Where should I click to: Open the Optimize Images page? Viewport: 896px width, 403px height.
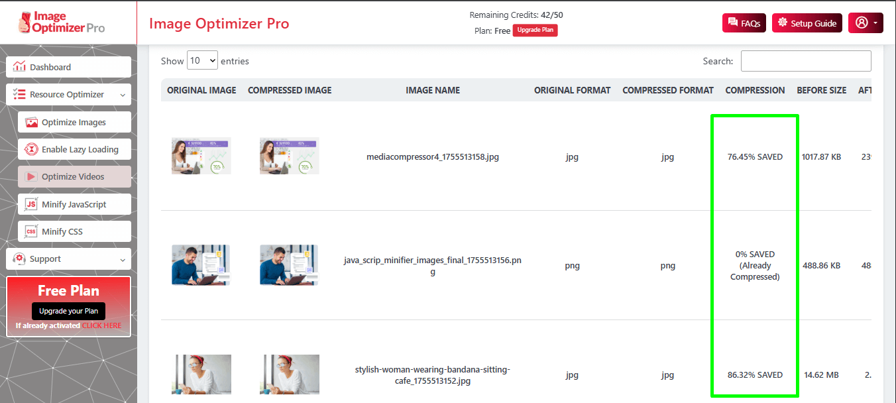[x=74, y=122]
